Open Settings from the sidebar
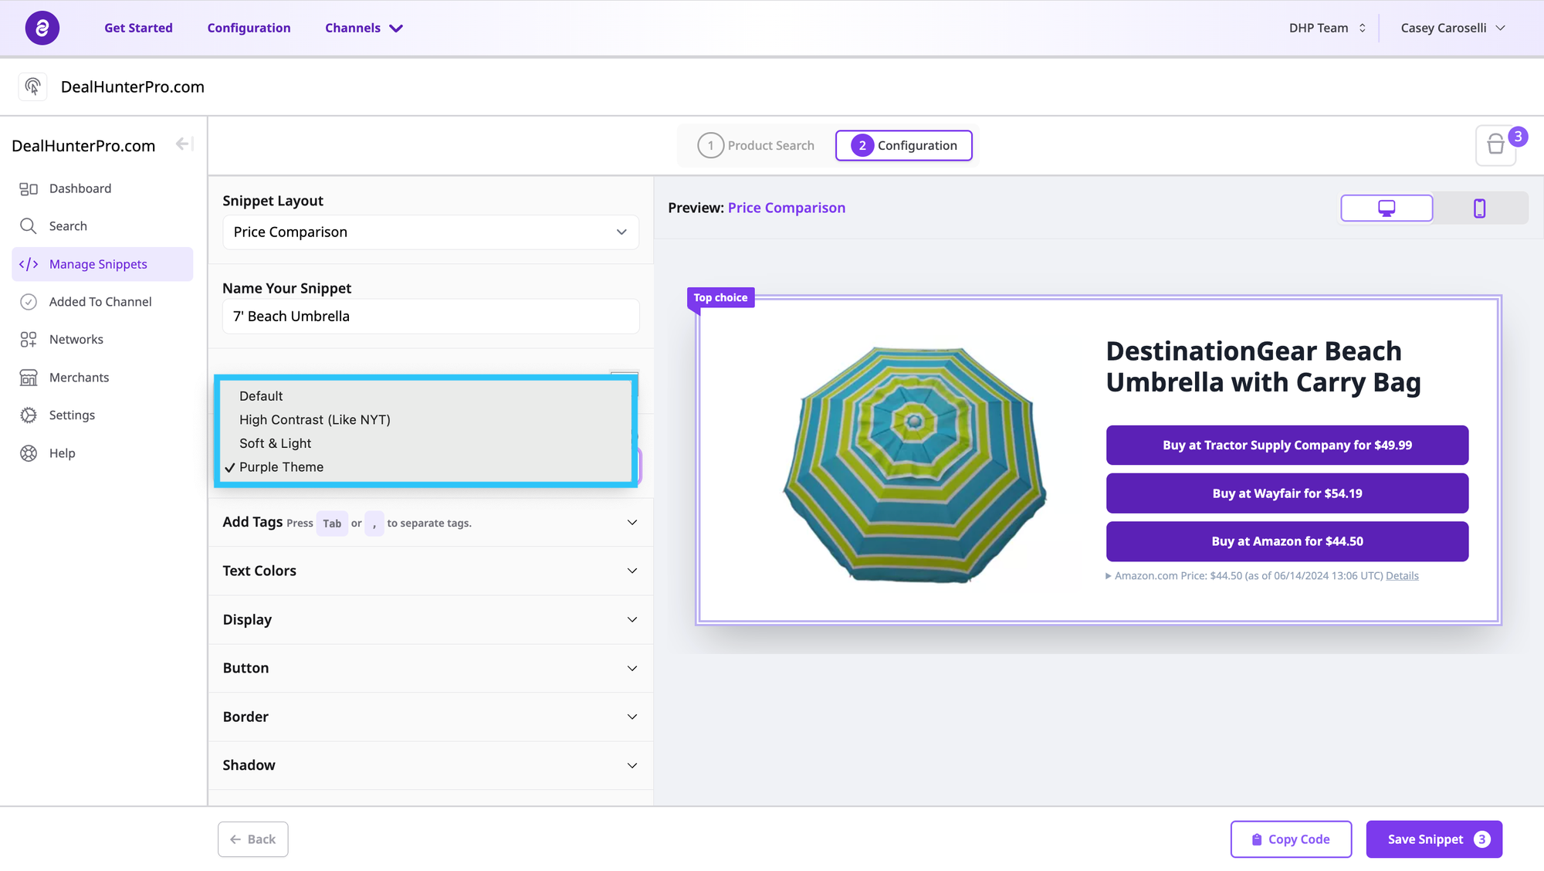This screenshot has height=871, width=1544. 72,415
